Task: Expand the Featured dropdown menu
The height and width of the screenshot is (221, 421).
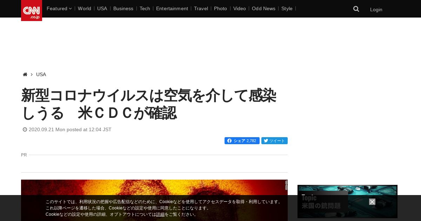Action: point(59,8)
